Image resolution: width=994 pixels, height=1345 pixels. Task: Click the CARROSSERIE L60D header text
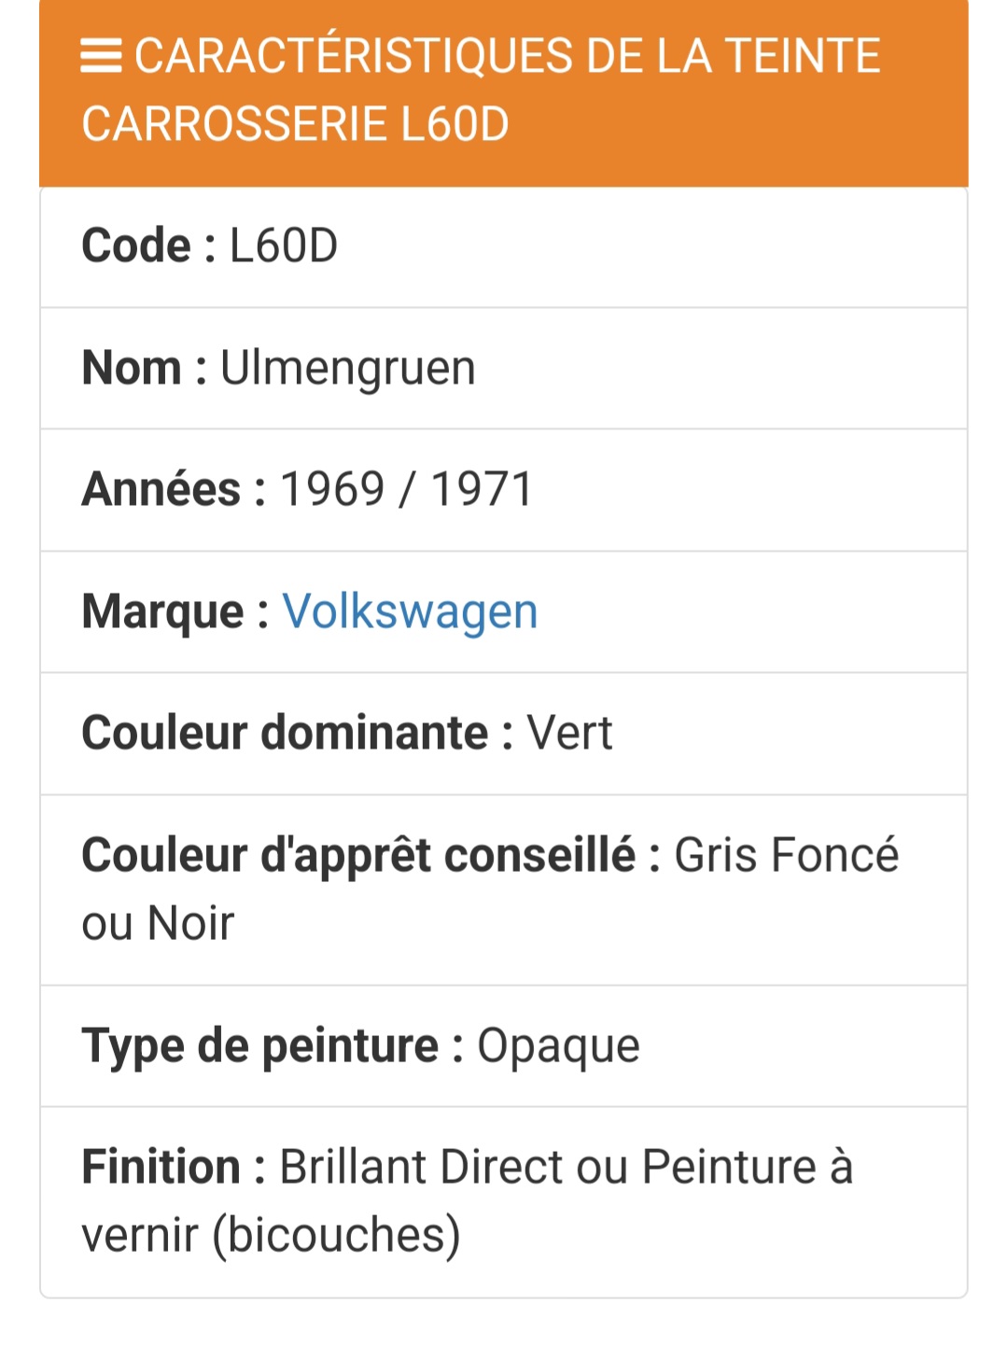295,124
